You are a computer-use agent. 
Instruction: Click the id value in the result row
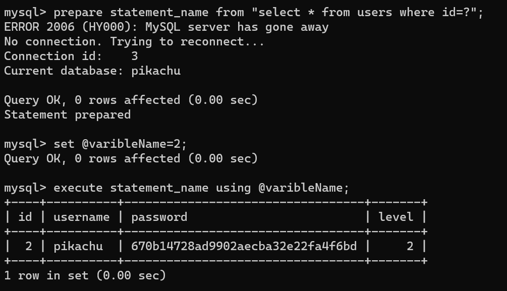pos(29,247)
